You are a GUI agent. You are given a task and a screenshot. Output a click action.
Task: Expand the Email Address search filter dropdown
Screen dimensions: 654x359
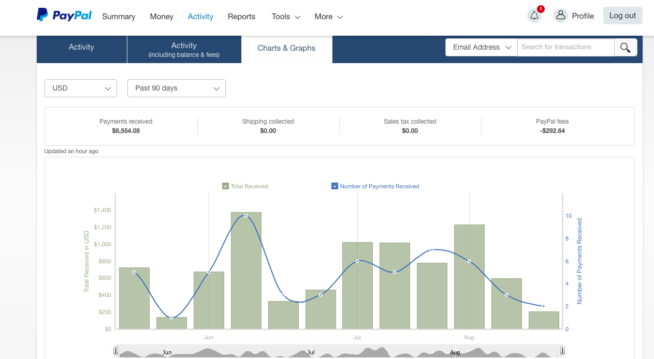tap(482, 48)
